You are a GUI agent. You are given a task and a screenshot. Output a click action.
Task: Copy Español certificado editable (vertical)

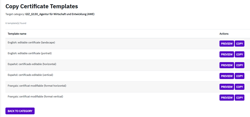tap(239, 76)
